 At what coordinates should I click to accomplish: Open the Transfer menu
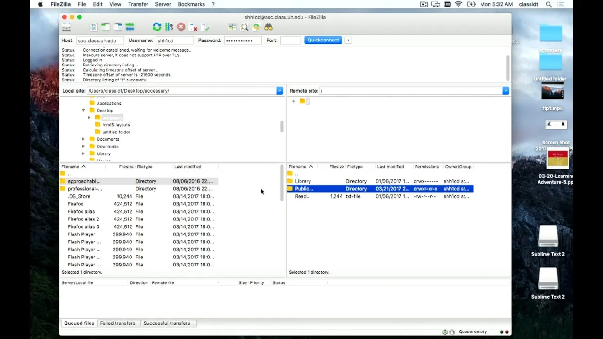(x=138, y=4)
